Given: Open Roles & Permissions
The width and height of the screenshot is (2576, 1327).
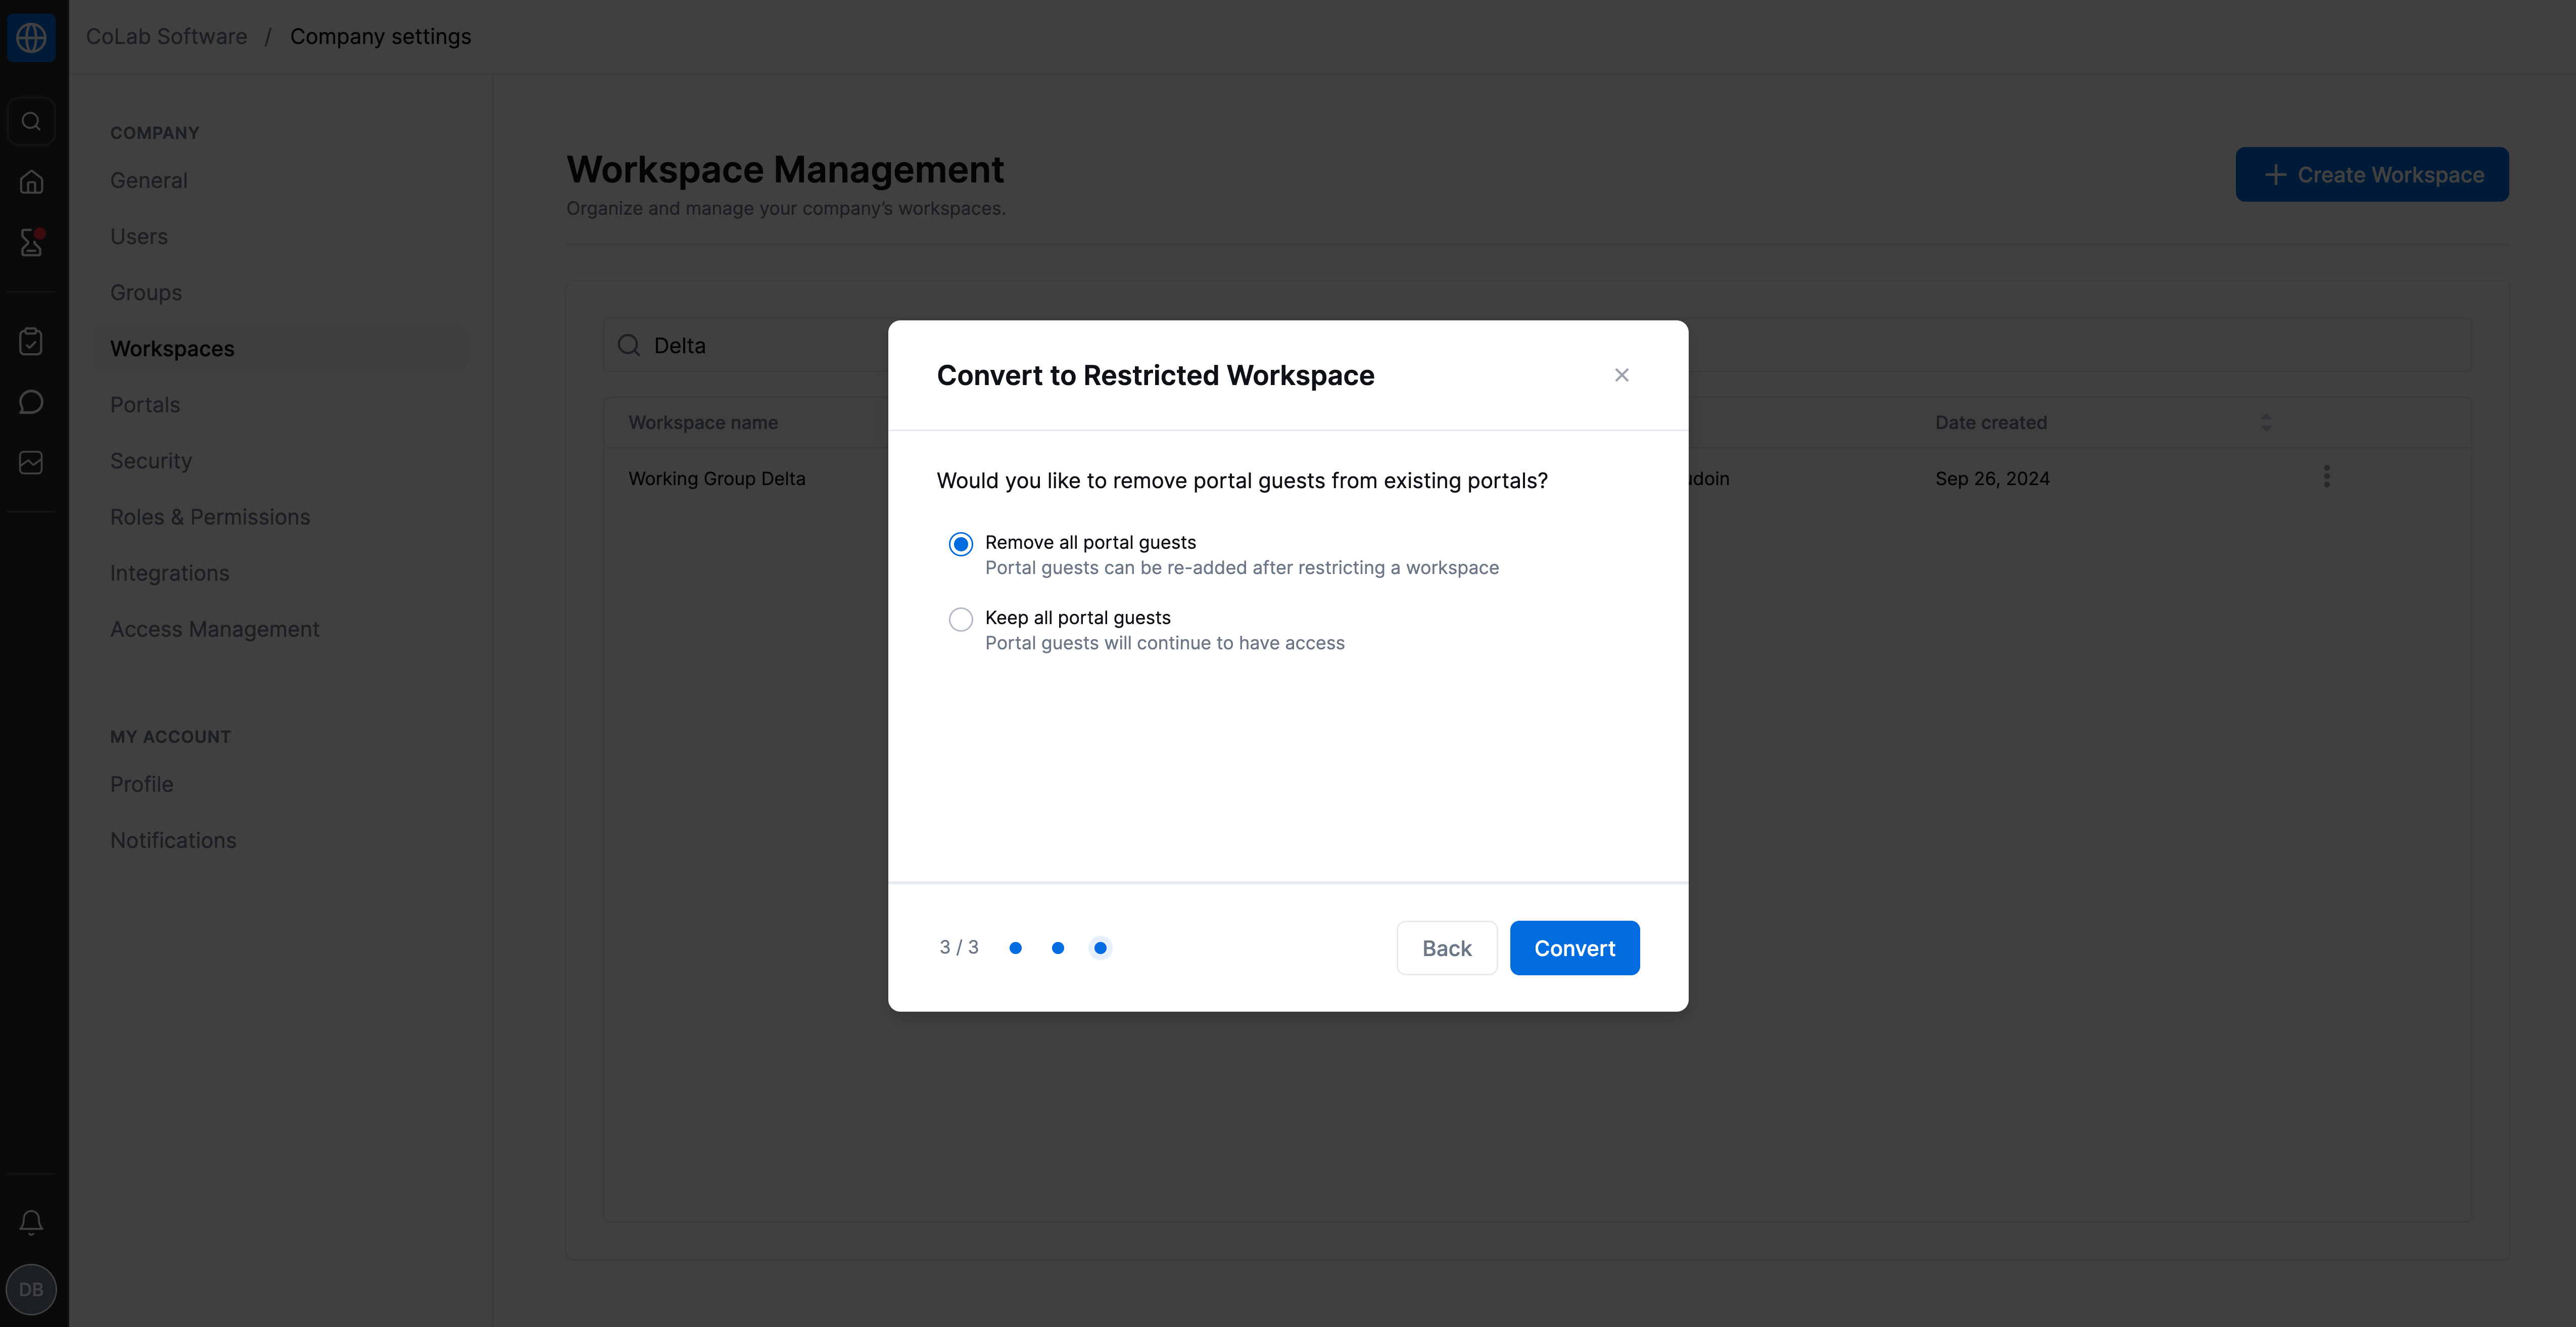Looking at the screenshot, I should [x=210, y=517].
